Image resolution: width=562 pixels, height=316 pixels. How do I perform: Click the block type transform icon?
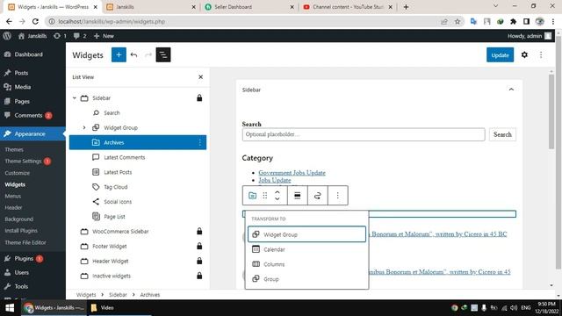pyautogui.click(x=252, y=195)
